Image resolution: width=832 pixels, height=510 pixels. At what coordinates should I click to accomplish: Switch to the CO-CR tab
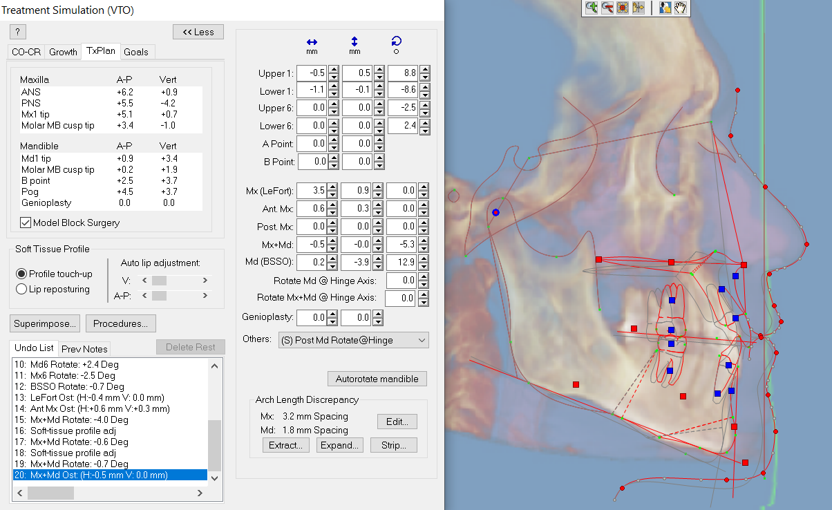pos(27,52)
